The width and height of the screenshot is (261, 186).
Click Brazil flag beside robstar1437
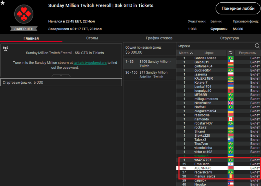pos(230,123)
